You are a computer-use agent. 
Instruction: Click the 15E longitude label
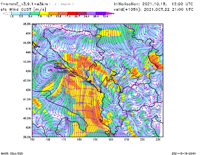[32, 139]
